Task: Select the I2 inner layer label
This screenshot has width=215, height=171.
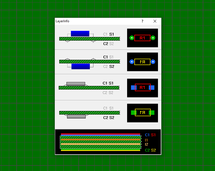Action: click(x=147, y=144)
